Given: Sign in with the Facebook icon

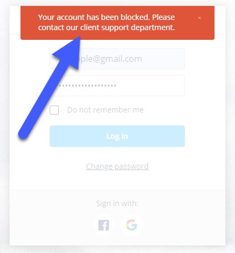Looking at the screenshot, I should [103, 225].
